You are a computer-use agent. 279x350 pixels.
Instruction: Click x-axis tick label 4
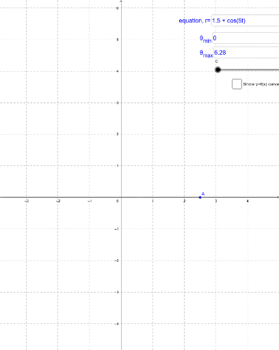[x=248, y=201]
